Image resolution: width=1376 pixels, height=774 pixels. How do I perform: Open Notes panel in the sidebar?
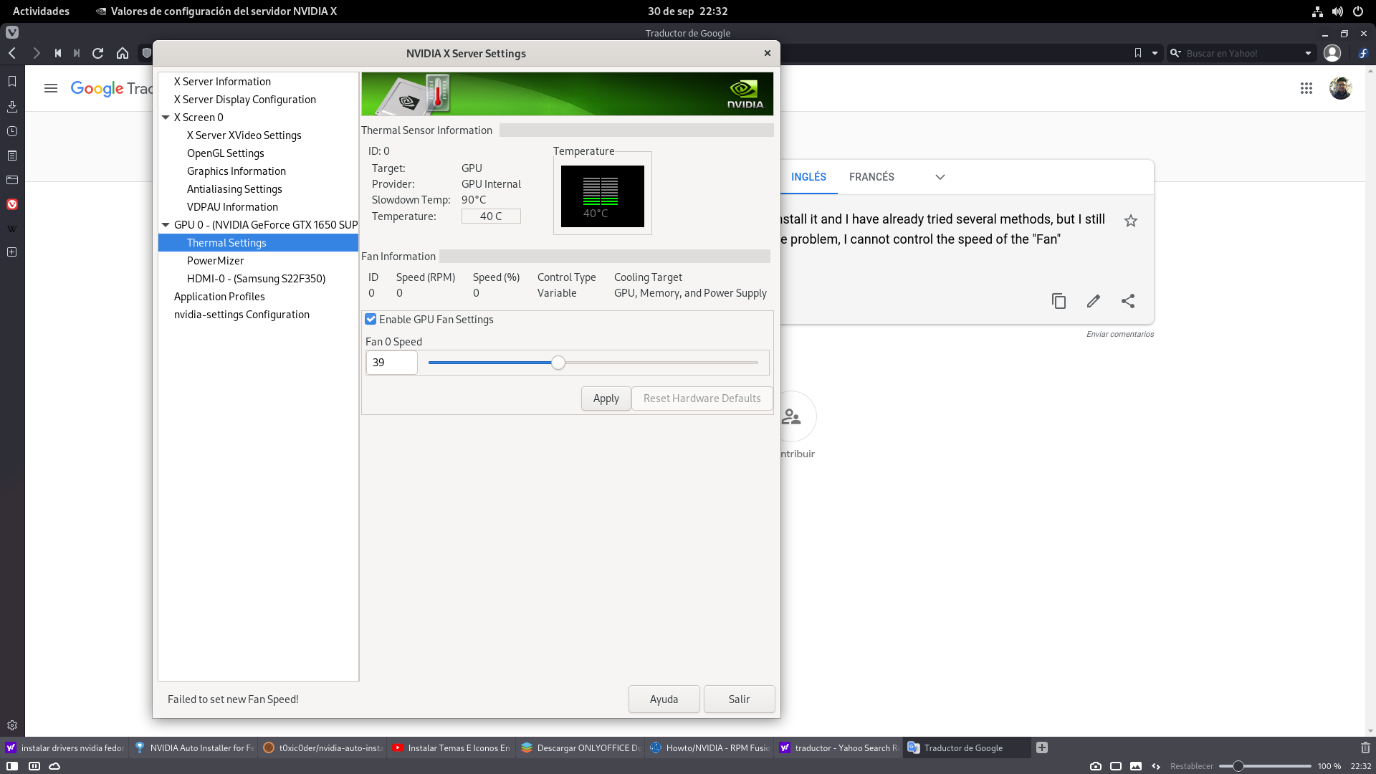(12, 156)
